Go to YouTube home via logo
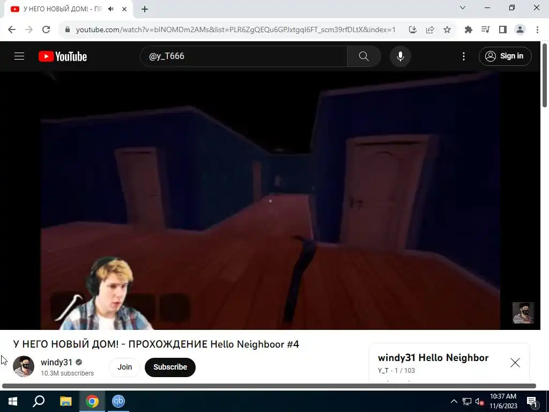Image resolution: width=549 pixels, height=412 pixels. [x=63, y=56]
